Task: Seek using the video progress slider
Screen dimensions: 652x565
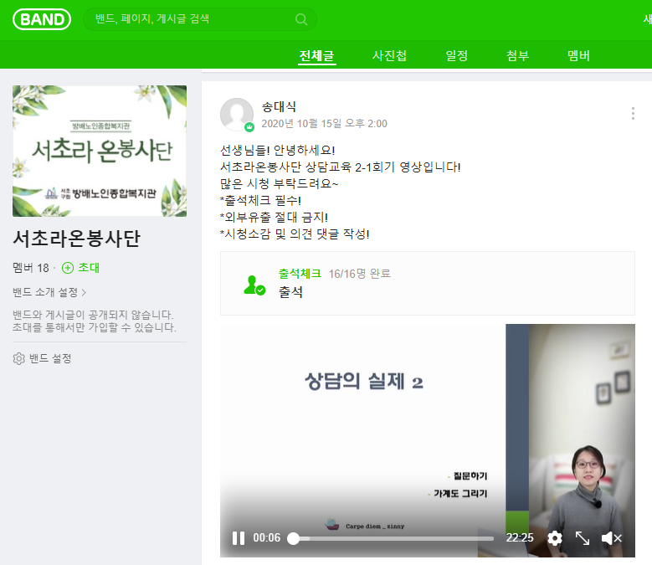Action: coord(393,538)
